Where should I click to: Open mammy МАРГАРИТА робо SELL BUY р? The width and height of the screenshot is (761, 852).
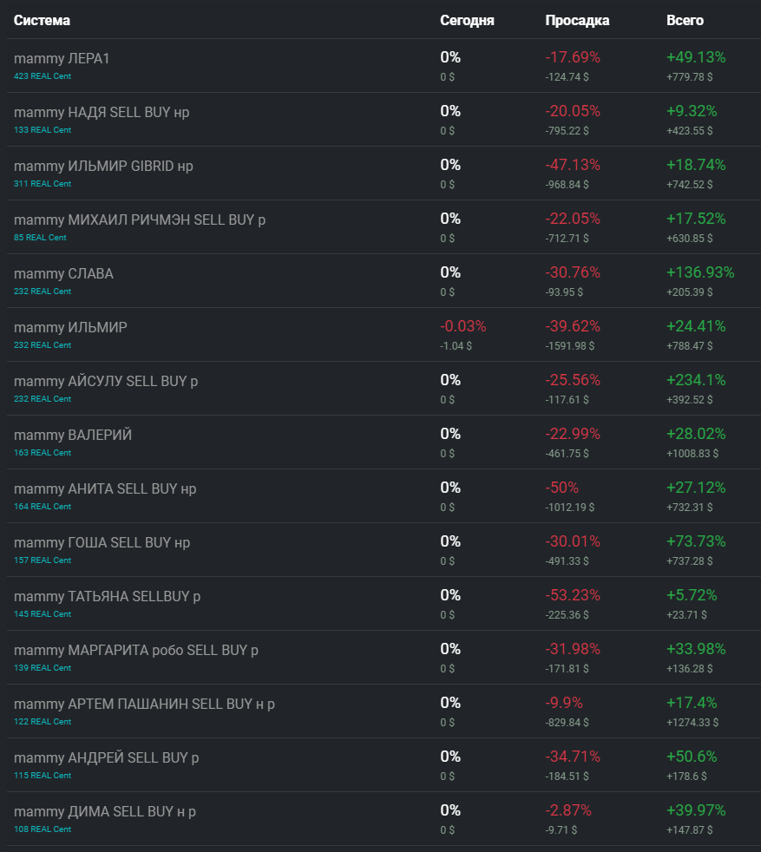[x=136, y=650]
